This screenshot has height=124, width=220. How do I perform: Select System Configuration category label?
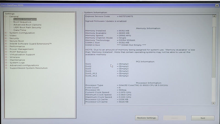click(x=22, y=33)
